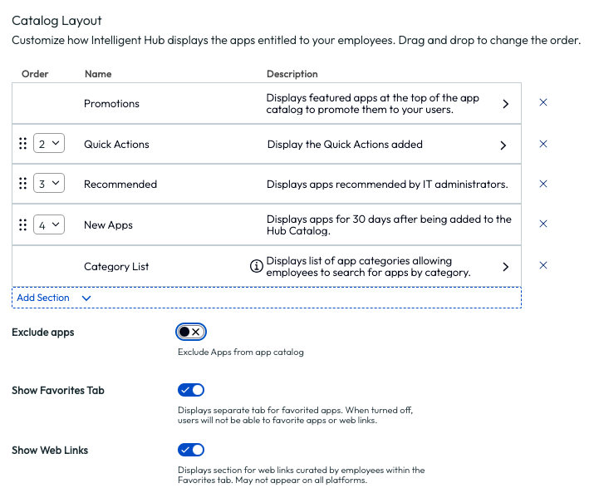Click the New Apps drag handle
The image size is (594, 493).
tap(22, 224)
